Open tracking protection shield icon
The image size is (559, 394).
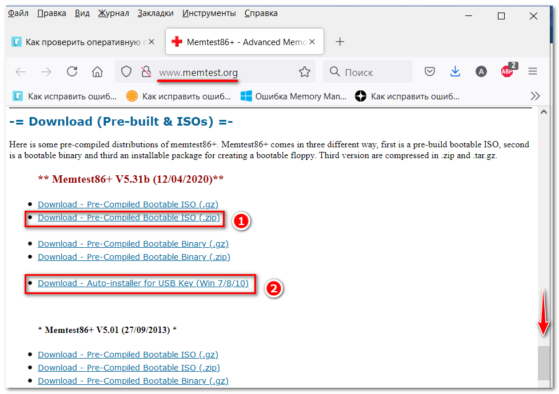pyautogui.click(x=126, y=71)
